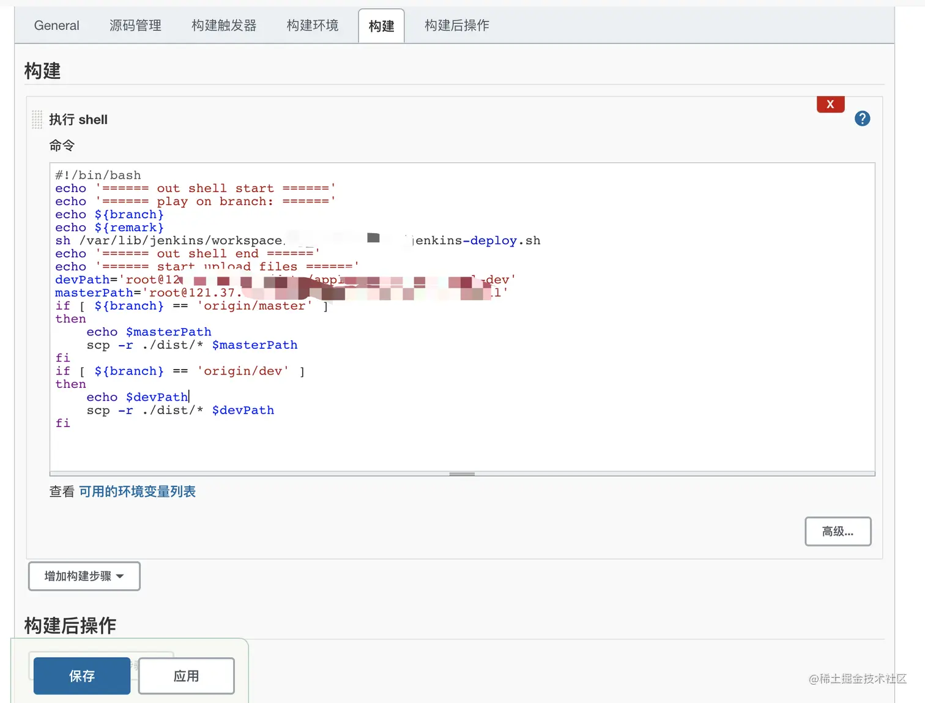Click the 保存 button
The height and width of the screenshot is (703, 925).
(82, 676)
